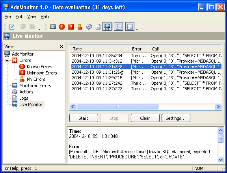Click the detail pane scroll up arrow
Image resolution: width=227 pixels, height=173 pixels.
(x=220, y=130)
